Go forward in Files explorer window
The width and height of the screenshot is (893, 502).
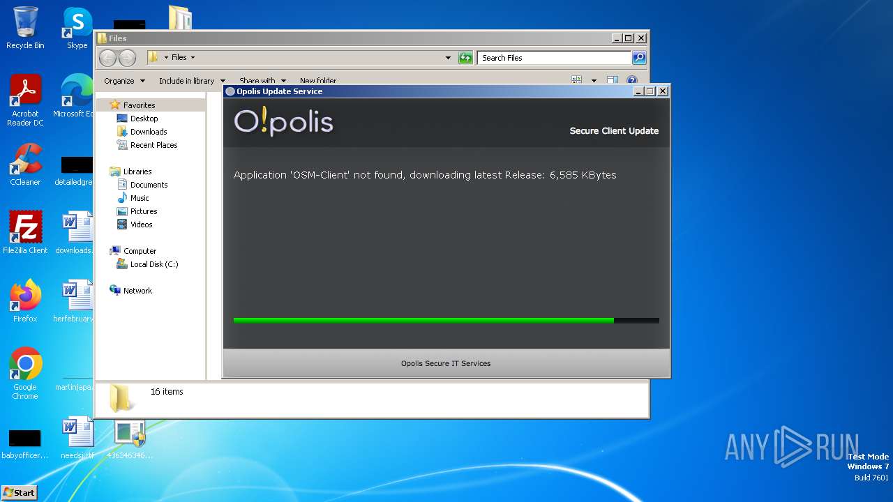pyautogui.click(x=127, y=58)
